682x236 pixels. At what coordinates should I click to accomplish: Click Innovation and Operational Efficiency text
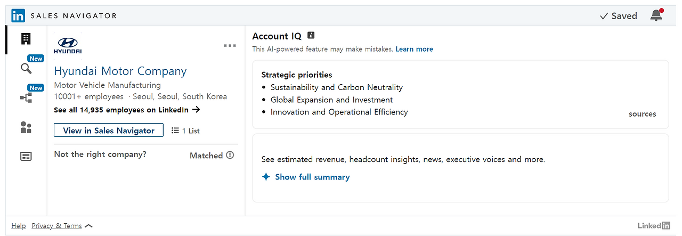[x=339, y=112]
